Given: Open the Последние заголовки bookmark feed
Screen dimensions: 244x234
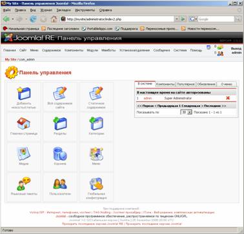Looking at the screenshot, I should [x=60, y=28].
